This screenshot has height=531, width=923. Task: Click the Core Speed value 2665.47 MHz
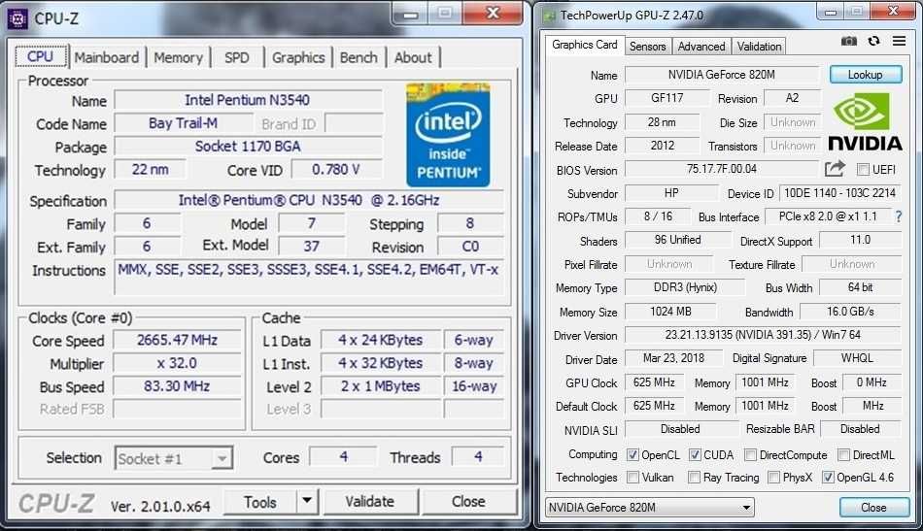[x=177, y=340]
